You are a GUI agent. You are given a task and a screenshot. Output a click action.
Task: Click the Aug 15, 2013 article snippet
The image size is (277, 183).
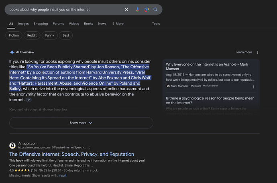[210, 77]
